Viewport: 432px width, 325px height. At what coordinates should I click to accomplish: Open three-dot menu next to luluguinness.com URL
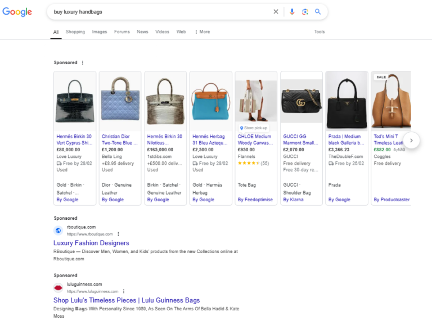point(124,291)
